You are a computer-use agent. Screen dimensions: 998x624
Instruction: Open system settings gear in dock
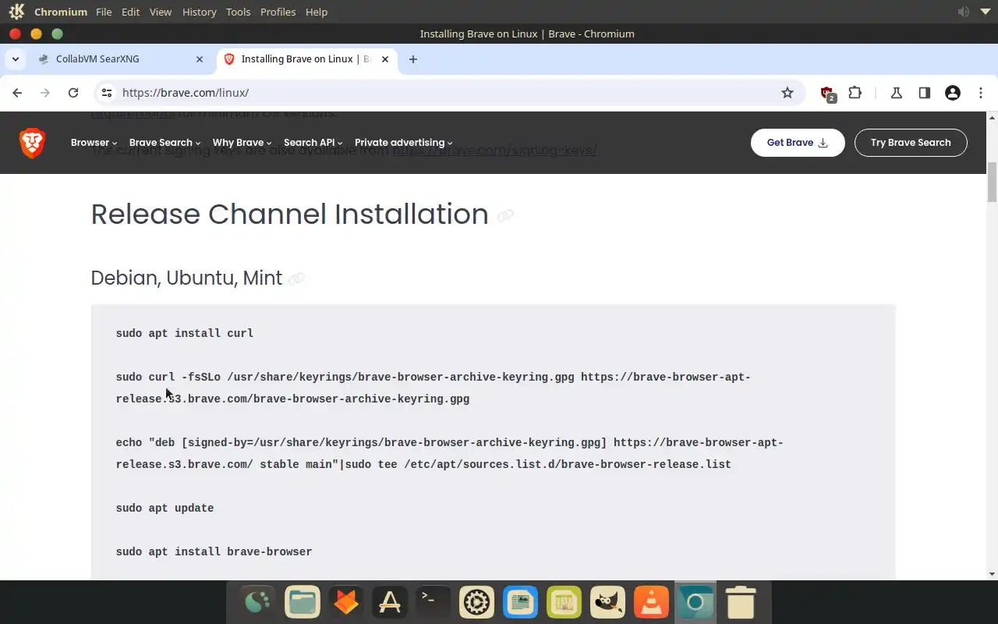click(477, 602)
